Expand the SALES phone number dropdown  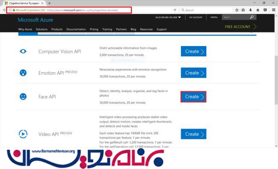[x=180, y=17]
